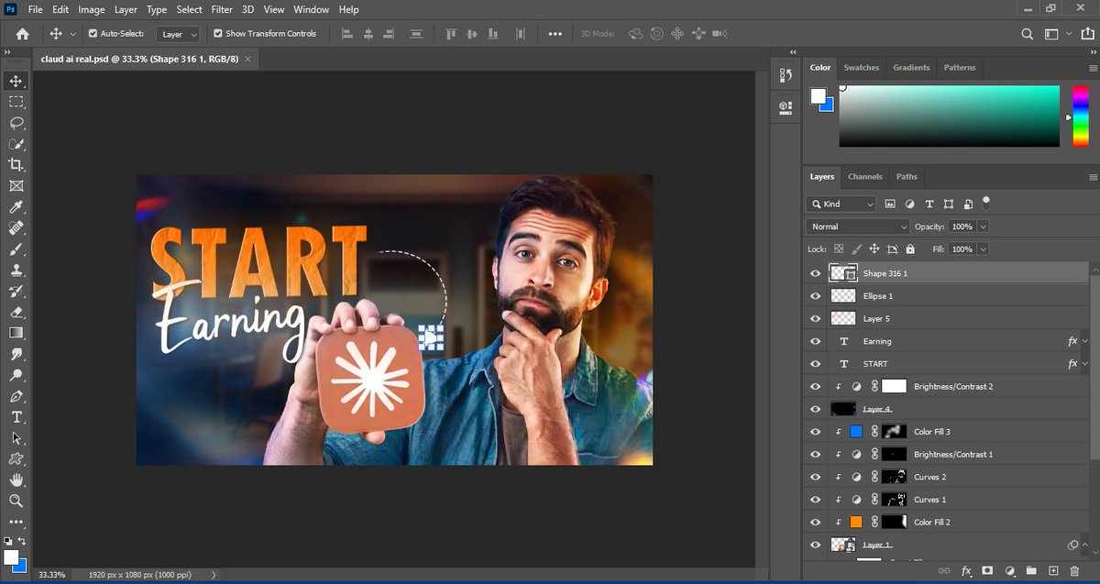Select the Eraser tool
This screenshot has width=1100, height=584.
coord(16,312)
